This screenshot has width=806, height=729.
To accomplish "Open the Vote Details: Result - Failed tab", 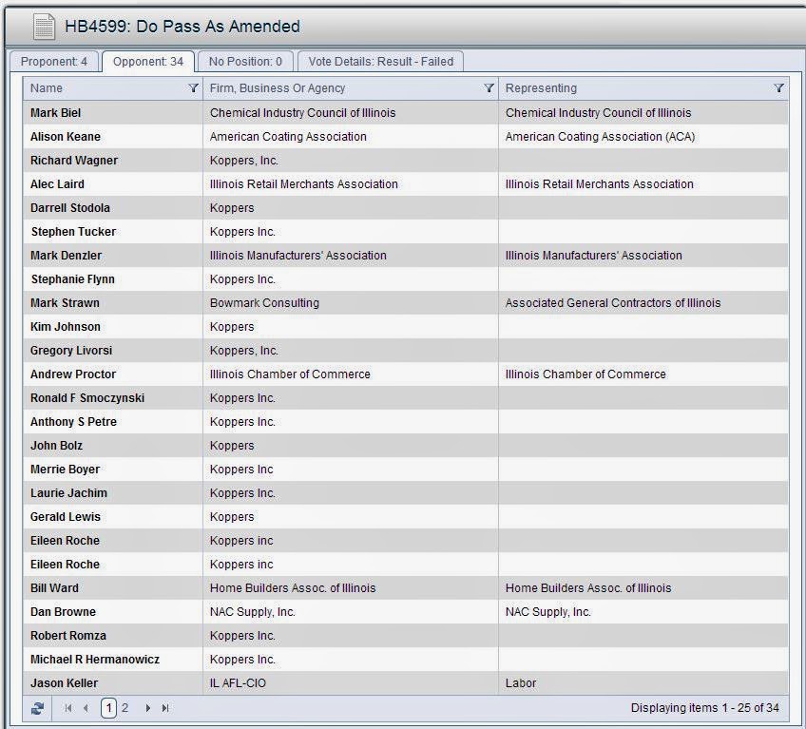I will [x=380, y=62].
